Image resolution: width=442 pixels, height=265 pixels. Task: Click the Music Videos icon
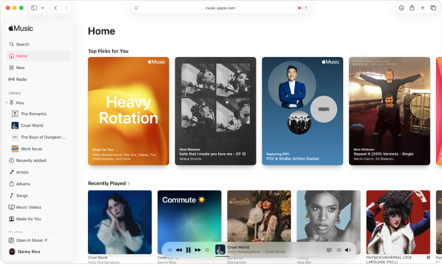11,207
